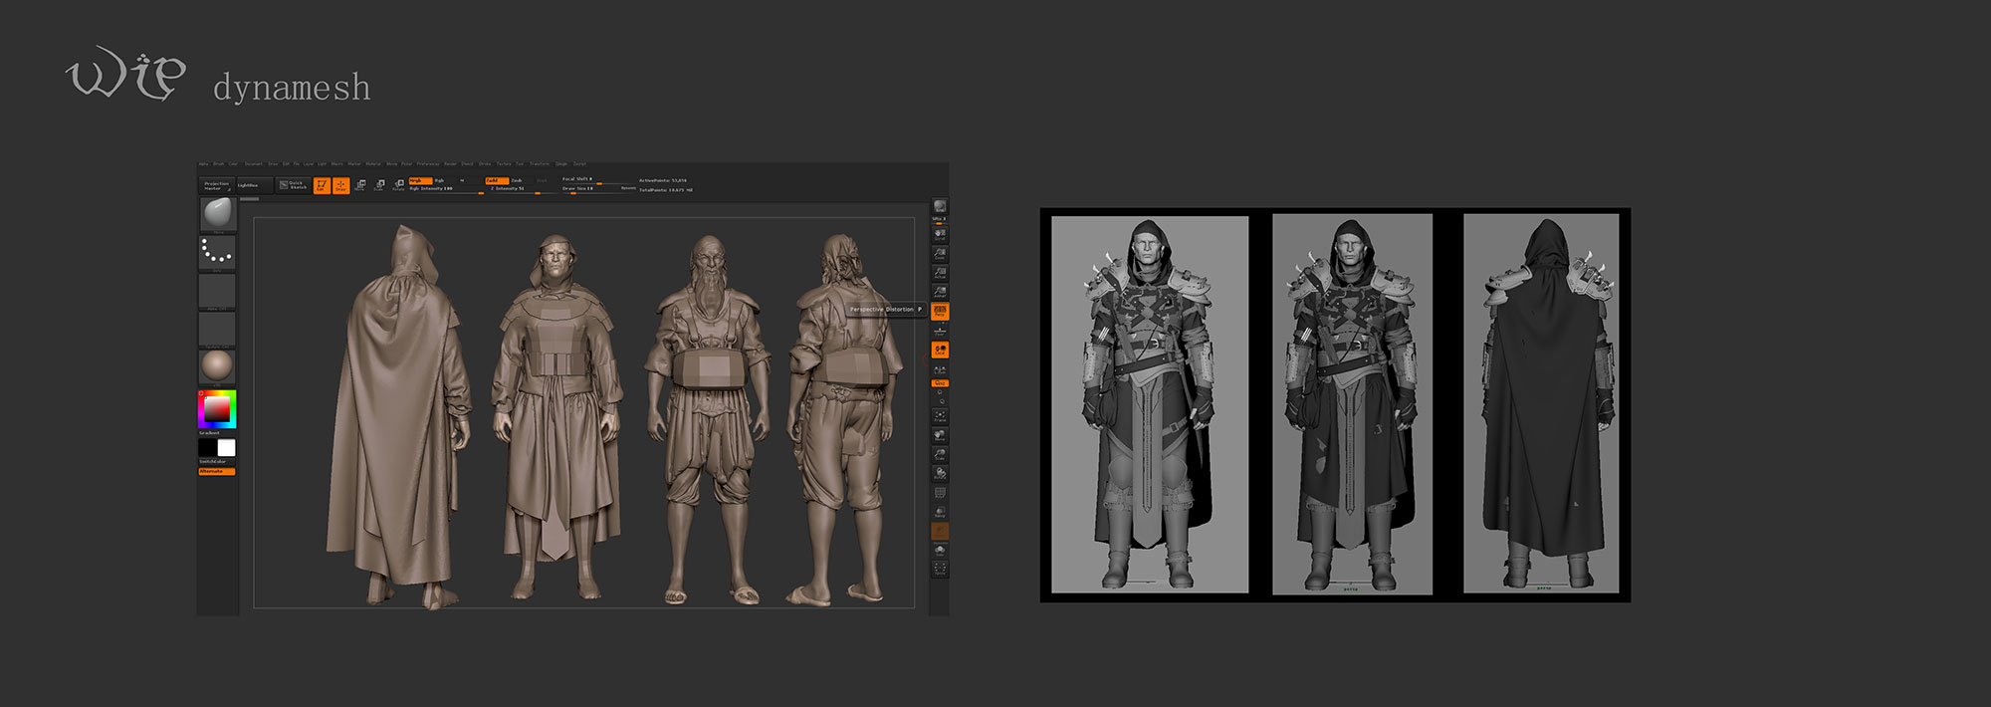Toggle the Zsub sculpt mode
The height and width of the screenshot is (707, 1991).
[517, 180]
